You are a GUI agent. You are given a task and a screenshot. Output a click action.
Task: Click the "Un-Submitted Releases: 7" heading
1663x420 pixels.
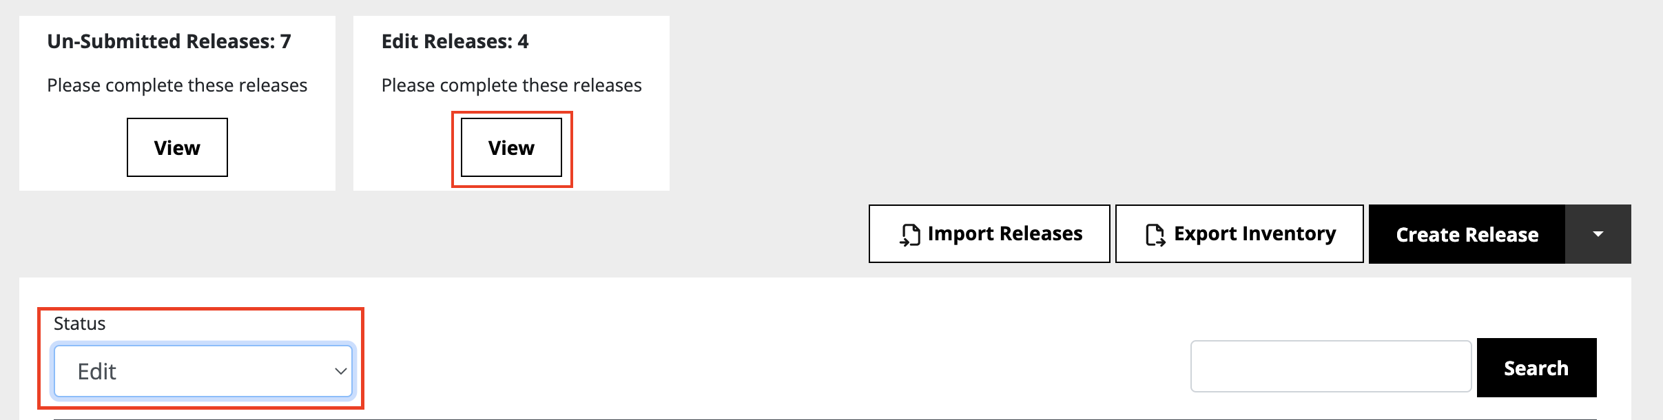point(169,41)
